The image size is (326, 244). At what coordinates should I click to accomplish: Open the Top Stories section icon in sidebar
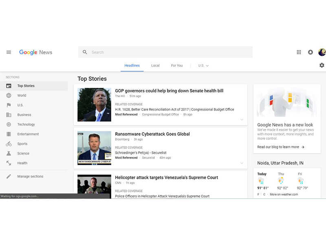tap(9, 85)
